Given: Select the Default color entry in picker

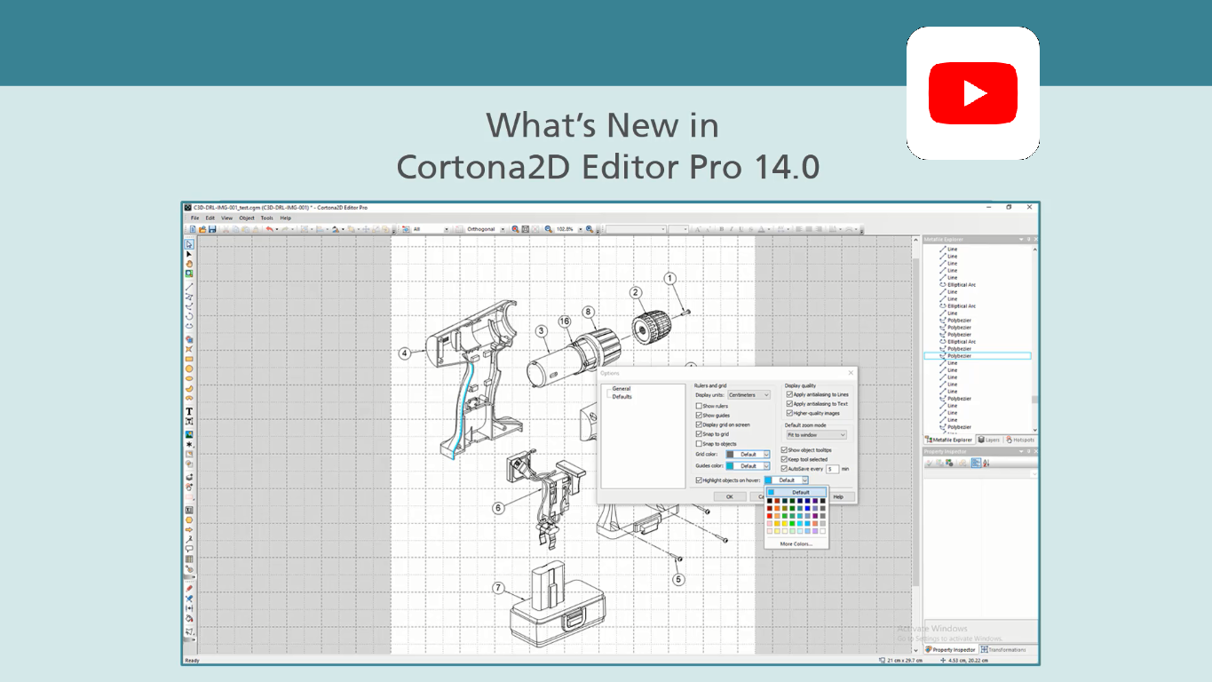Looking at the screenshot, I should coord(796,492).
